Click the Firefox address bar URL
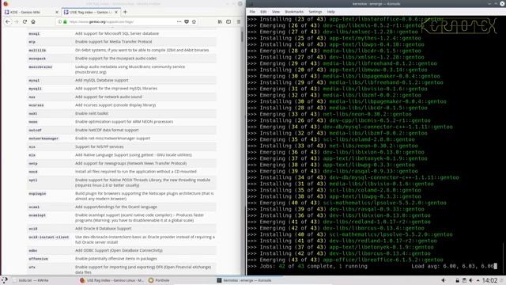Viewport: 506px width, 285px height. pos(102,21)
